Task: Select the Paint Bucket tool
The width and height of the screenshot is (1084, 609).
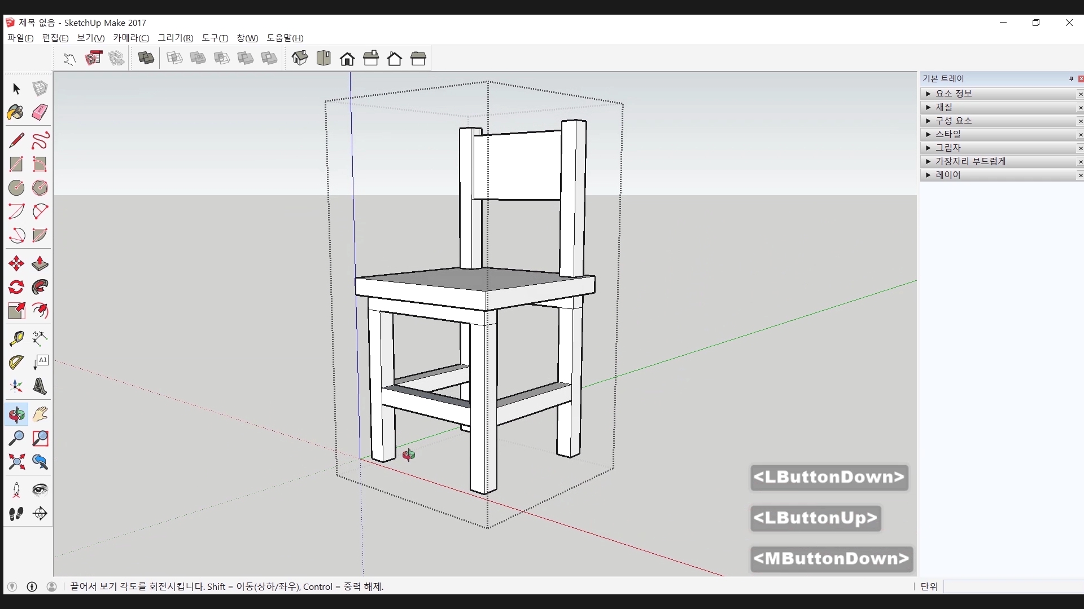Action: (x=16, y=112)
